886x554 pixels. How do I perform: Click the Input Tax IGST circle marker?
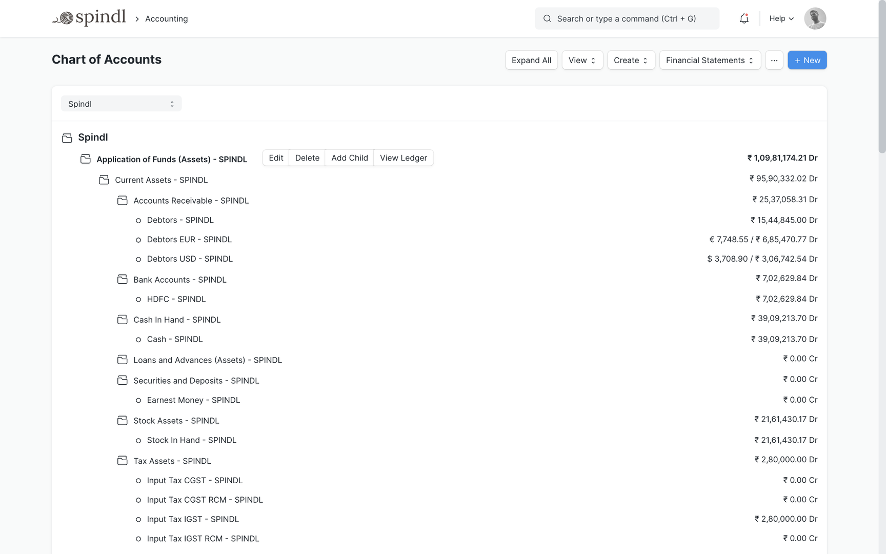138,520
